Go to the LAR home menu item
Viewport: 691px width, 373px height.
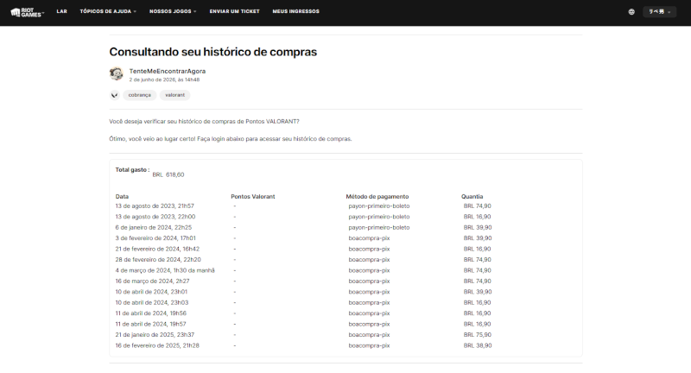[x=61, y=11]
